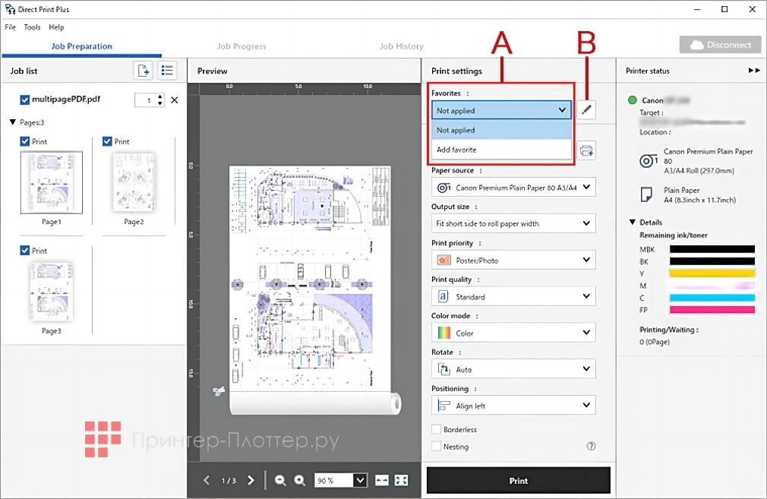The width and height of the screenshot is (767, 499).
Task: Open help icon next to Nesting
Action: click(591, 447)
